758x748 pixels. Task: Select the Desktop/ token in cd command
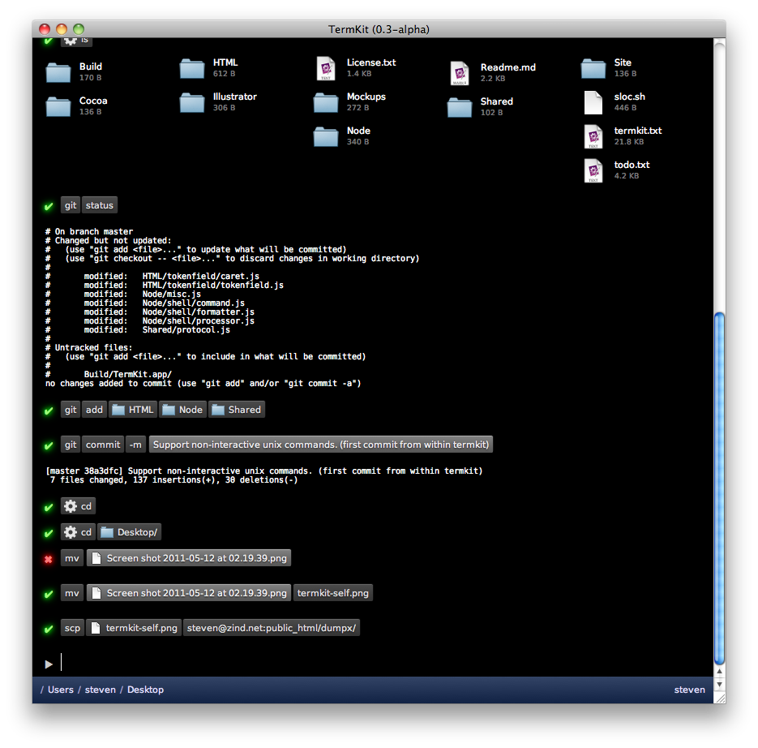(x=131, y=532)
